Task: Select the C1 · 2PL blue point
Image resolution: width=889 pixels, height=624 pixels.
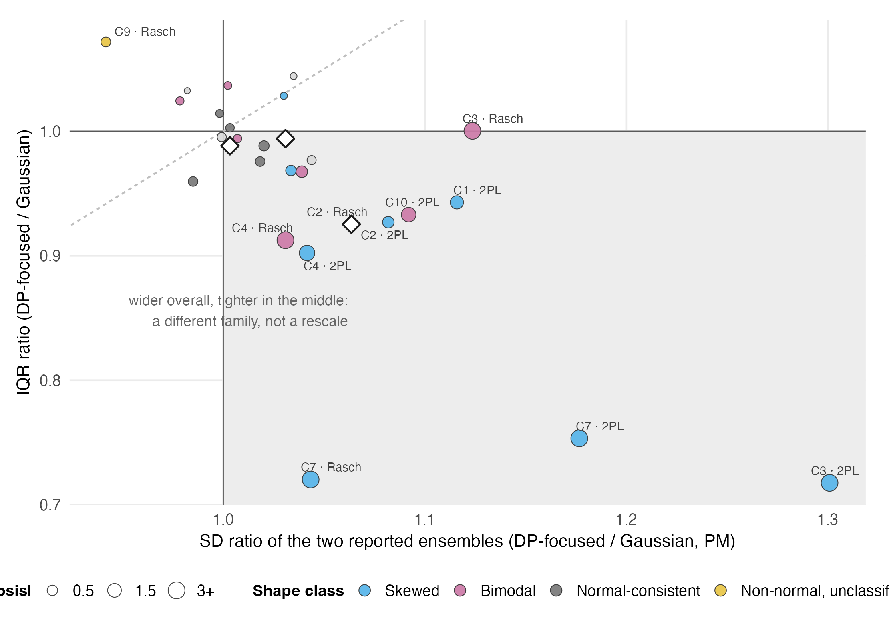Action: click(x=457, y=202)
